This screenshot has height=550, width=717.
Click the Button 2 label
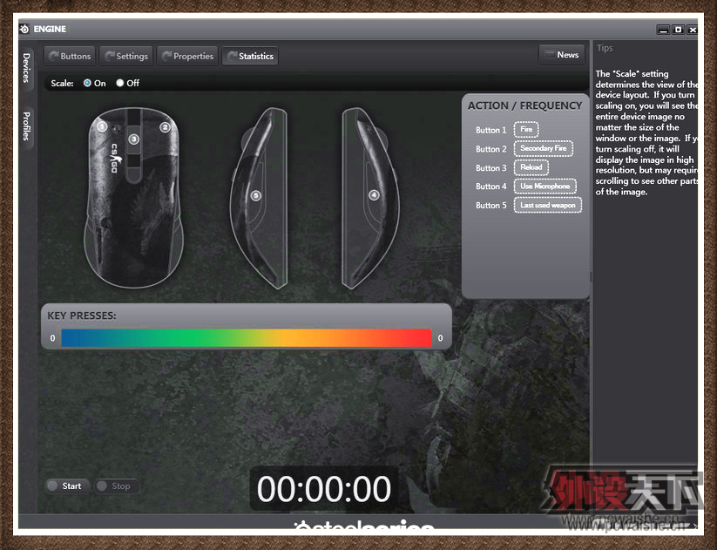click(x=491, y=149)
